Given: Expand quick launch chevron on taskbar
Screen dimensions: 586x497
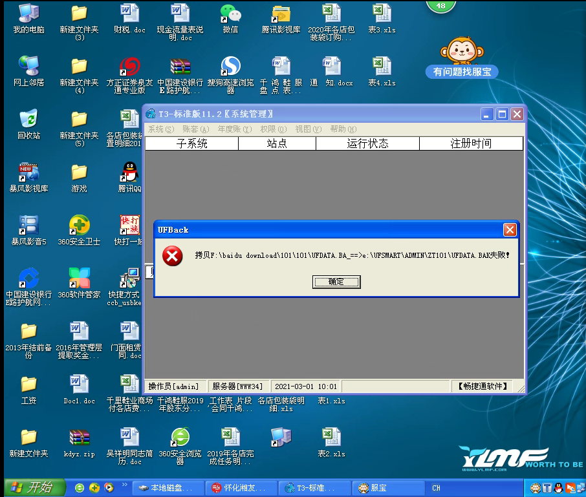Looking at the screenshot, I should (124, 485).
